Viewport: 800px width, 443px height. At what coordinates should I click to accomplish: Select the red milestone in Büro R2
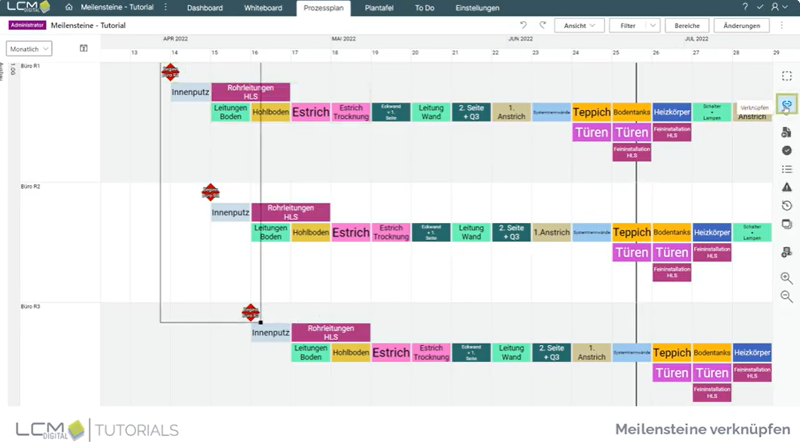point(211,193)
